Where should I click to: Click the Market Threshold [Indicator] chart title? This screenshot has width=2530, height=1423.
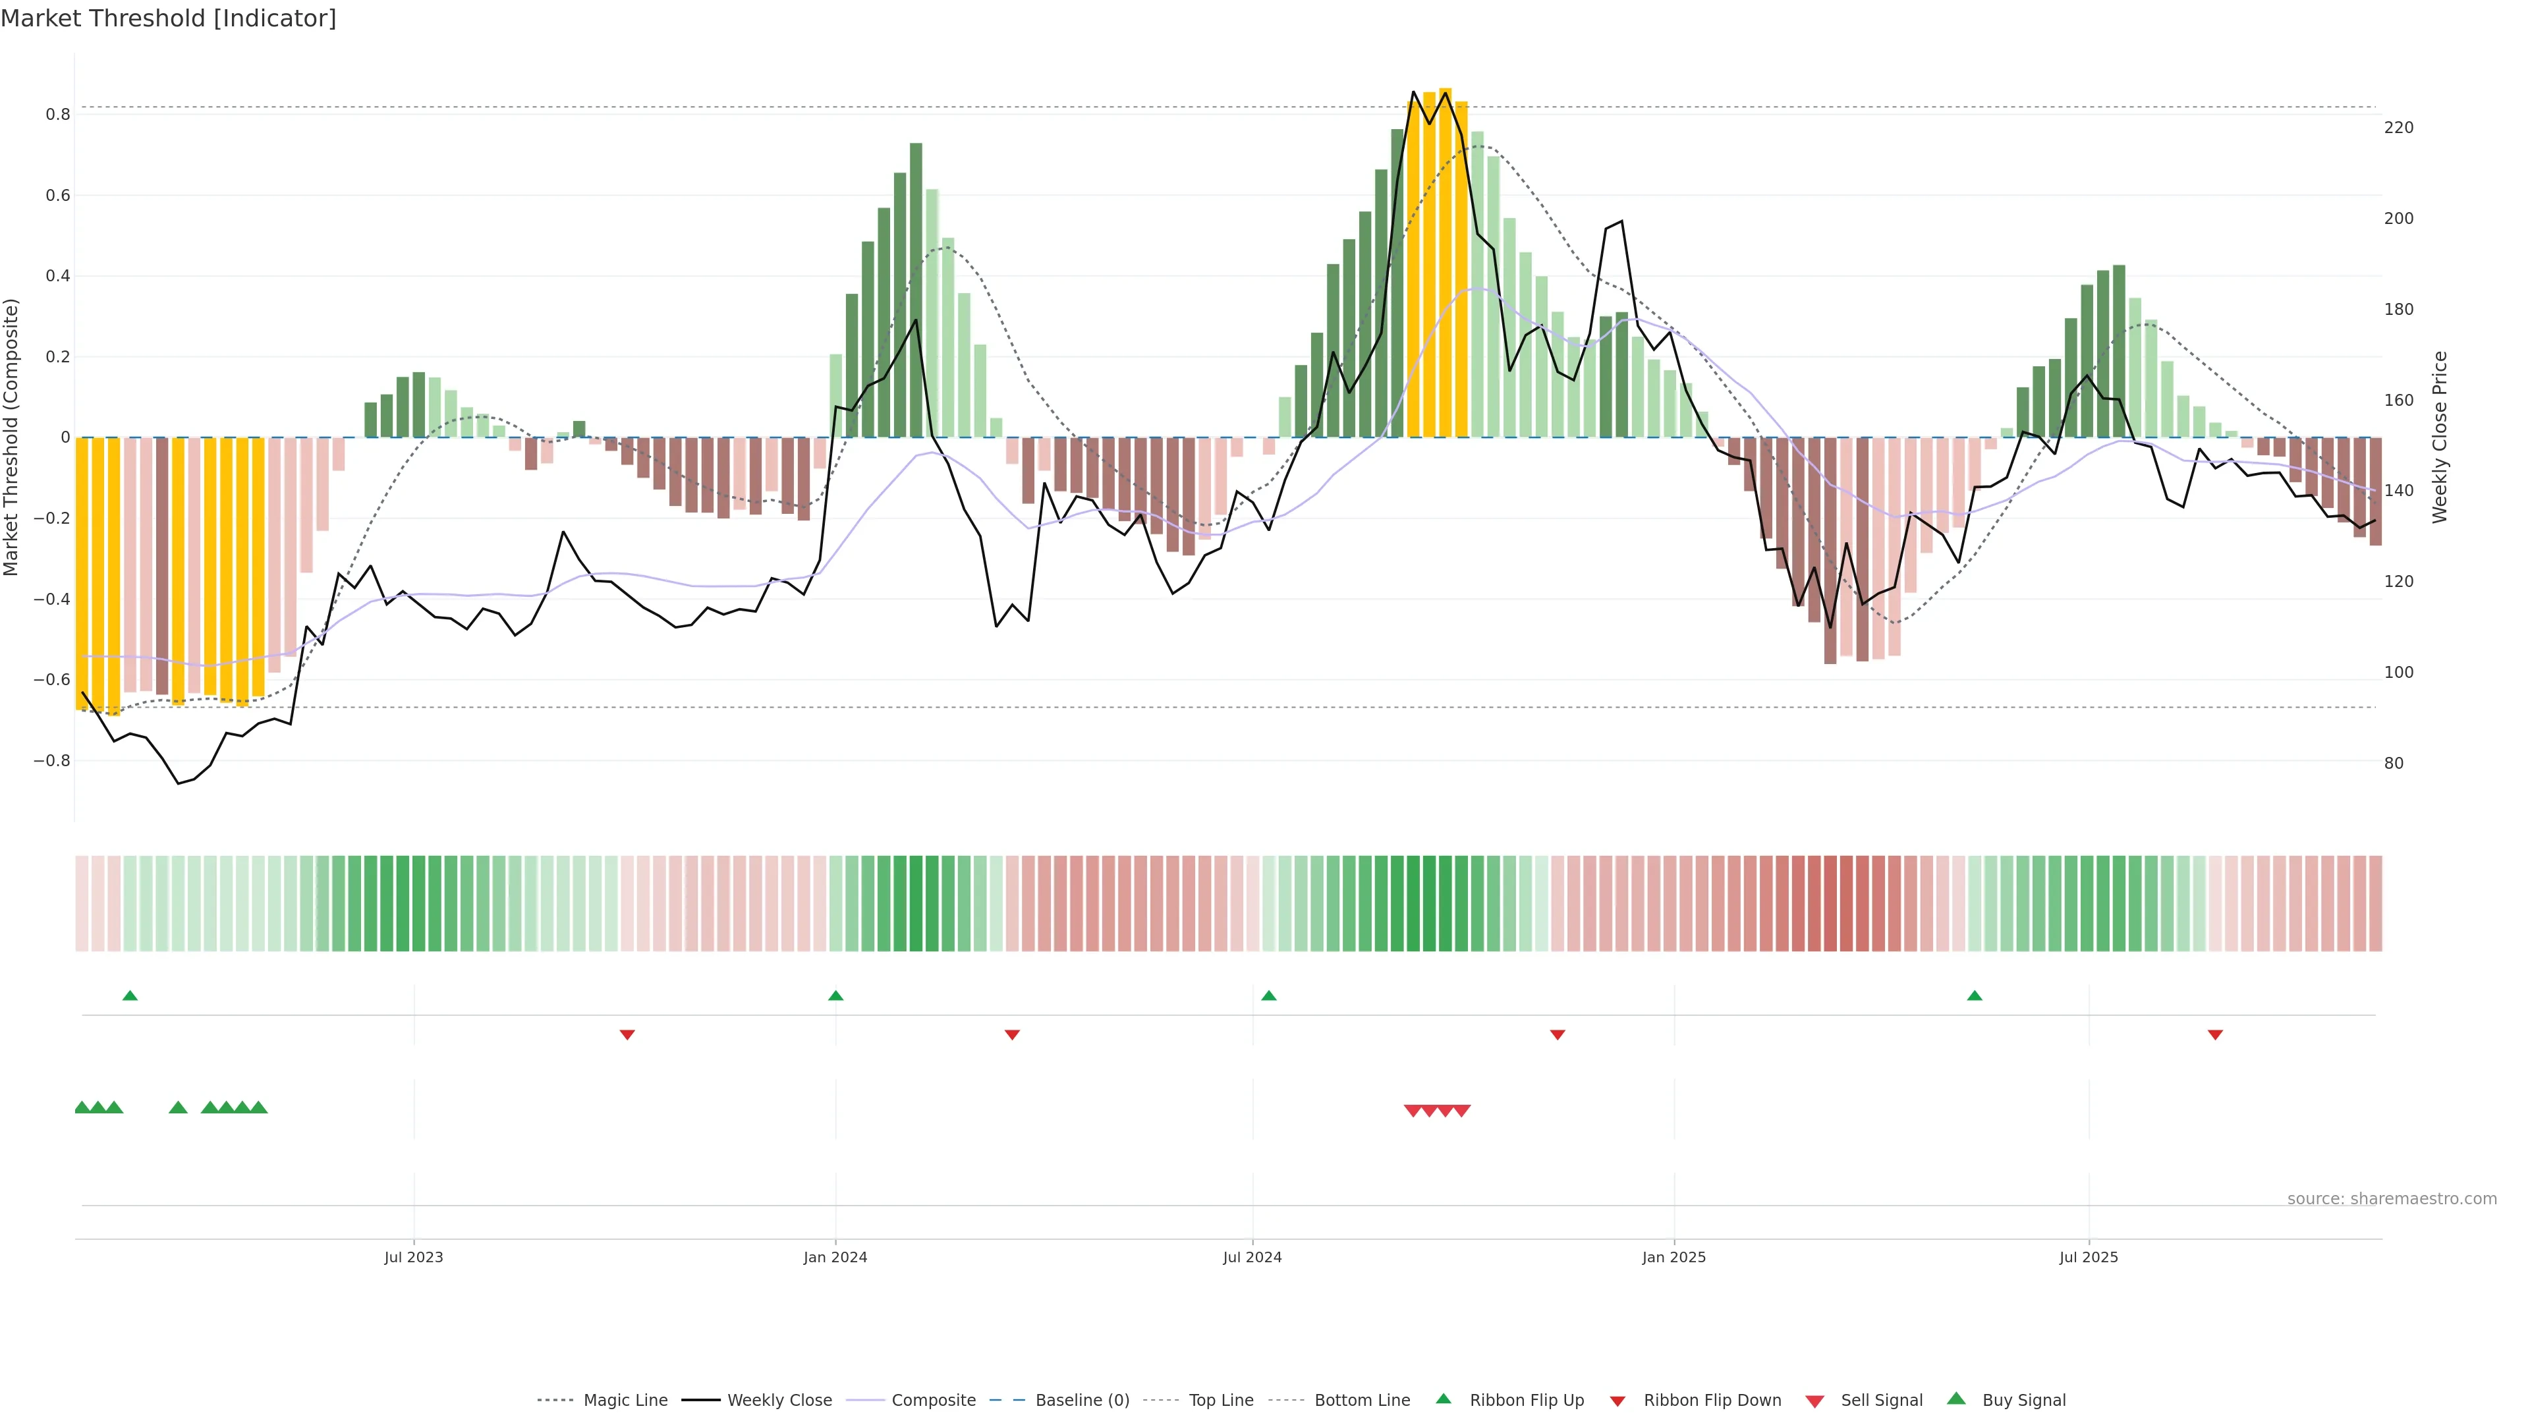pyautogui.click(x=168, y=18)
